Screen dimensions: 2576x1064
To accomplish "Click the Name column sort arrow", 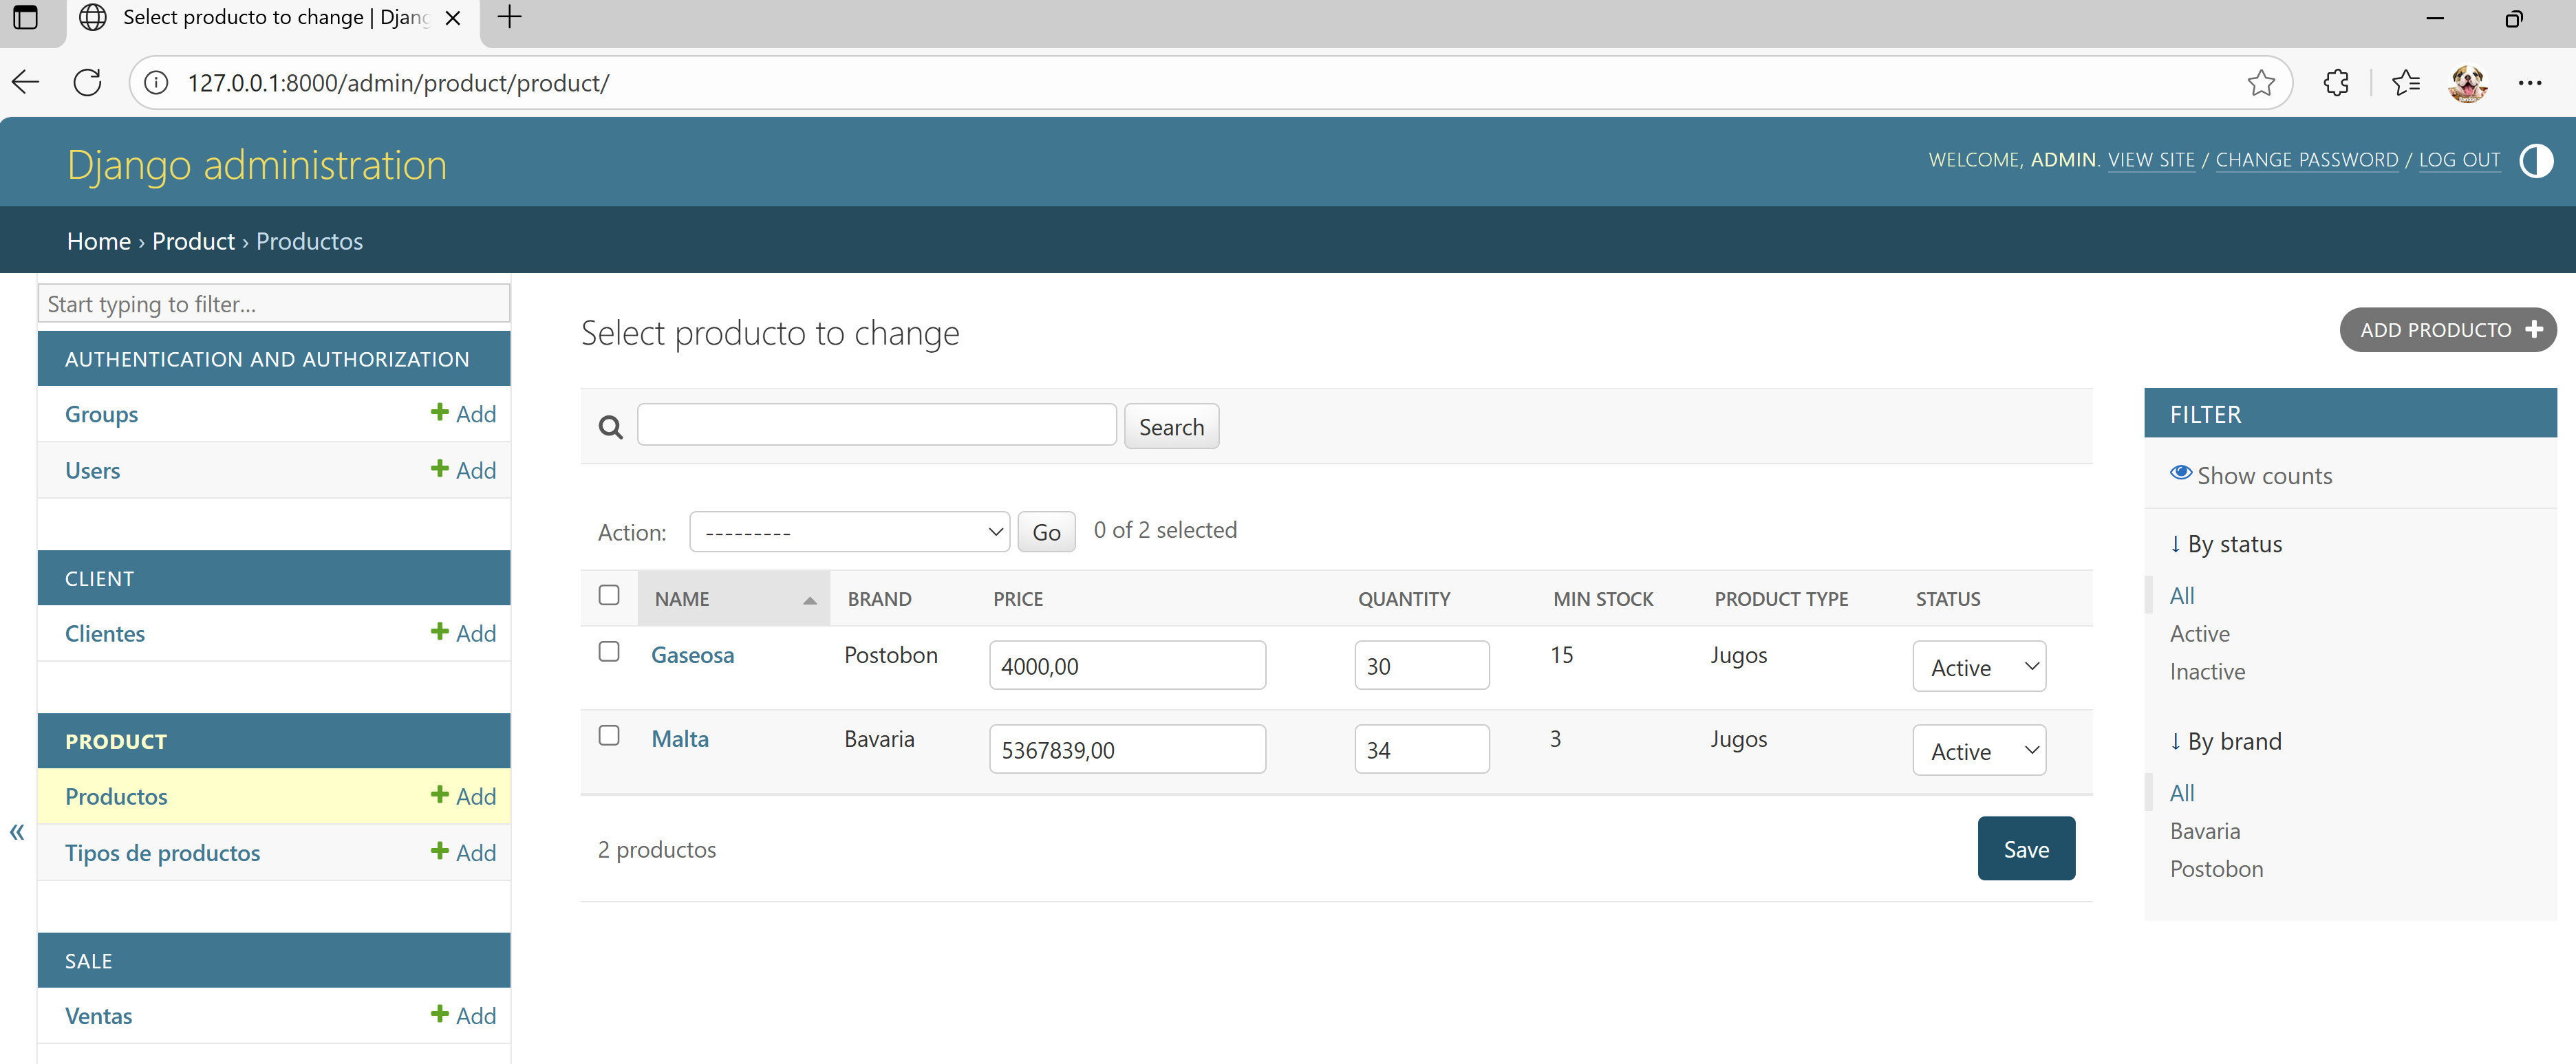I will tap(809, 600).
